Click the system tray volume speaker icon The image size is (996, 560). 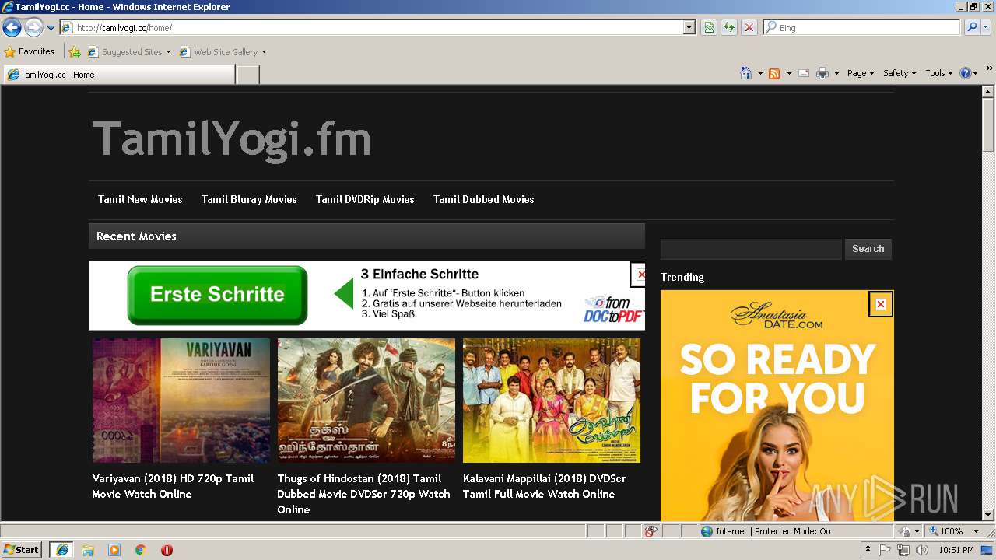click(x=922, y=550)
